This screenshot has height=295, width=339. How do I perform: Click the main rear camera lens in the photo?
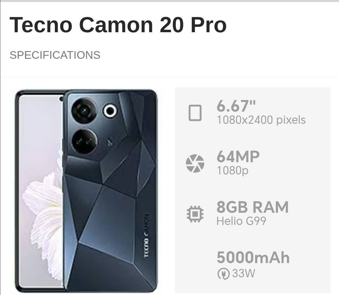(x=84, y=110)
